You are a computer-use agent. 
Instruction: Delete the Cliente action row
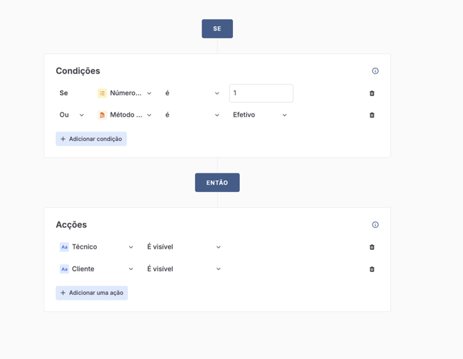[372, 269]
